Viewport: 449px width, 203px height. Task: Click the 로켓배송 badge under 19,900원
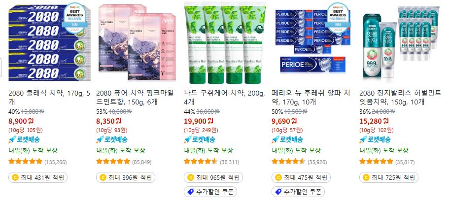tap(200, 140)
